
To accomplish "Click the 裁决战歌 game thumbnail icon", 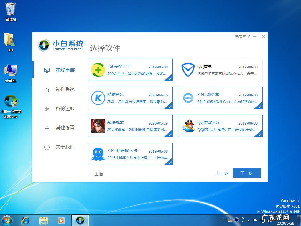I will [x=98, y=126].
